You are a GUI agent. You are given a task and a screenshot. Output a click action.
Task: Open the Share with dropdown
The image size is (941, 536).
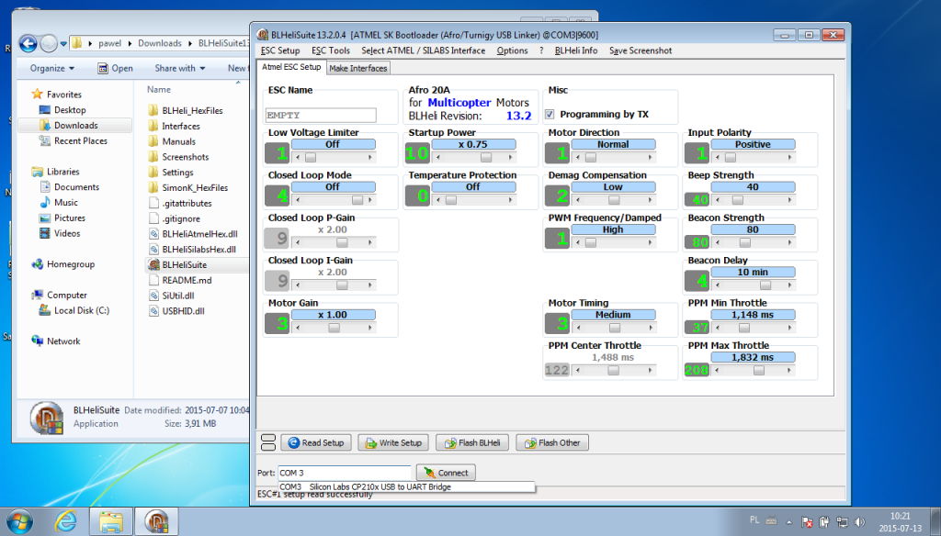(x=178, y=68)
